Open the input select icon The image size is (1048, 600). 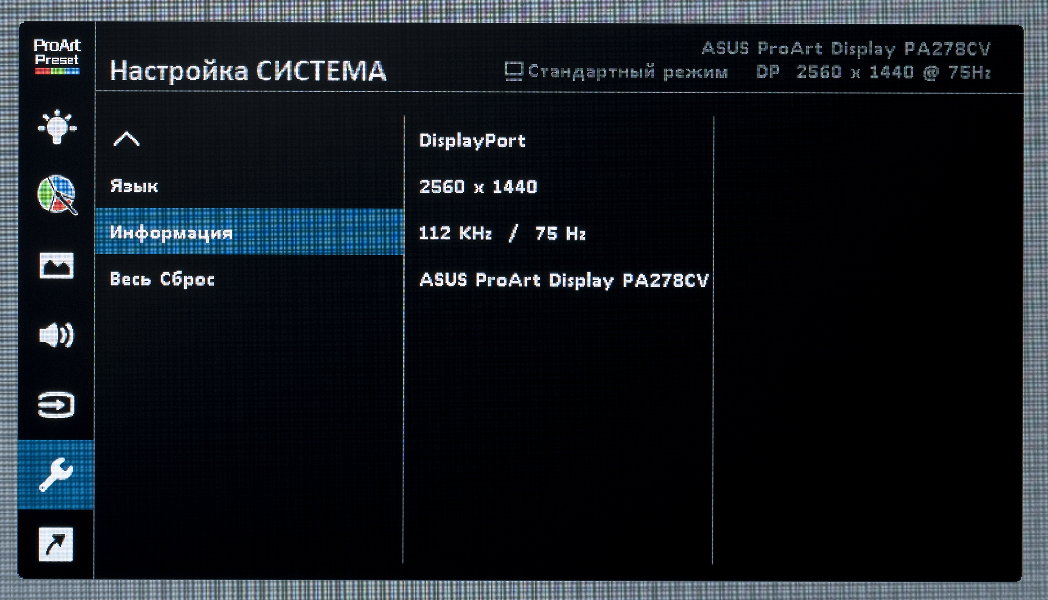pos(57,405)
